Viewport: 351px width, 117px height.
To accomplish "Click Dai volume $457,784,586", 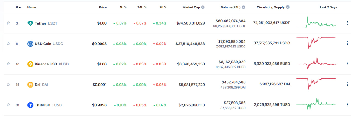I will coord(234,82).
